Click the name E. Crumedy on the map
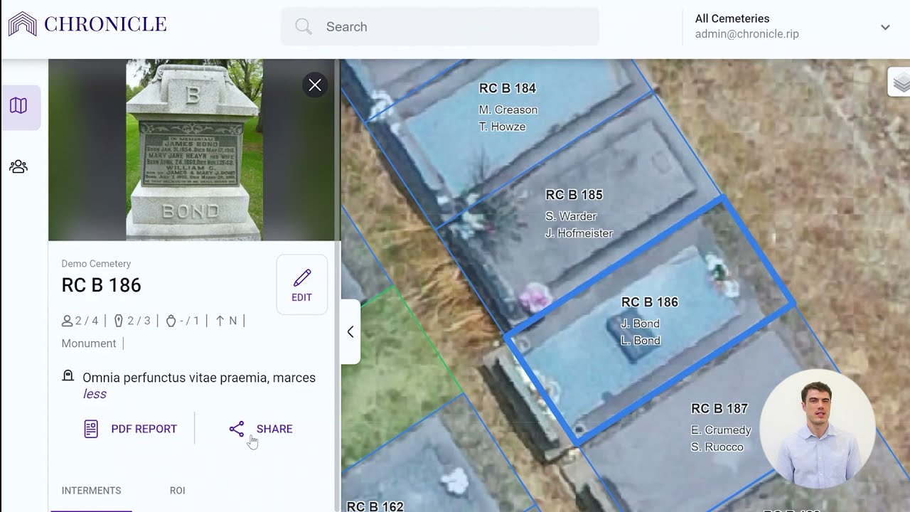This screenshot has width=910, height=512. (721, 430)
